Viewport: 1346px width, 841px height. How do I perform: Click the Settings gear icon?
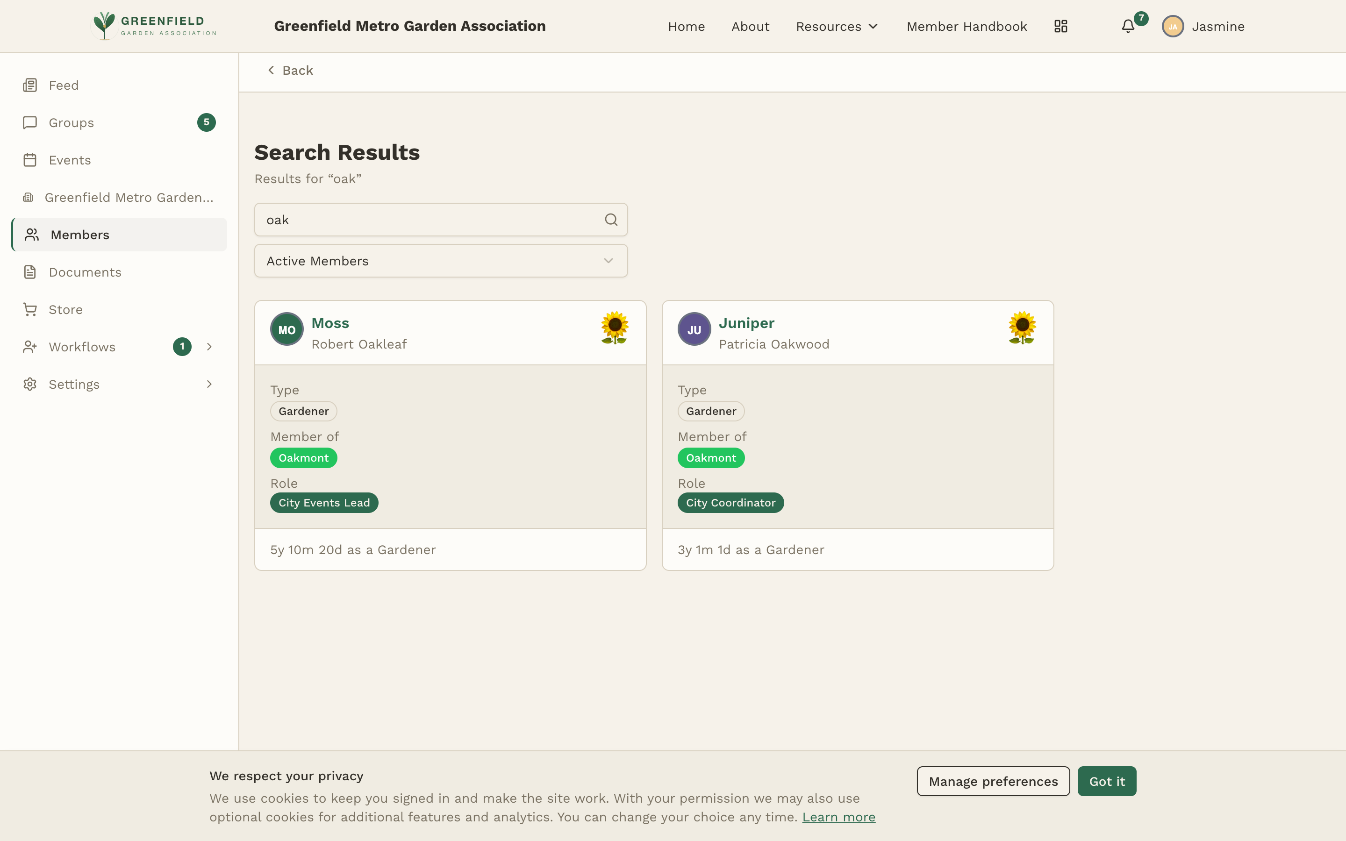[30, 384]
